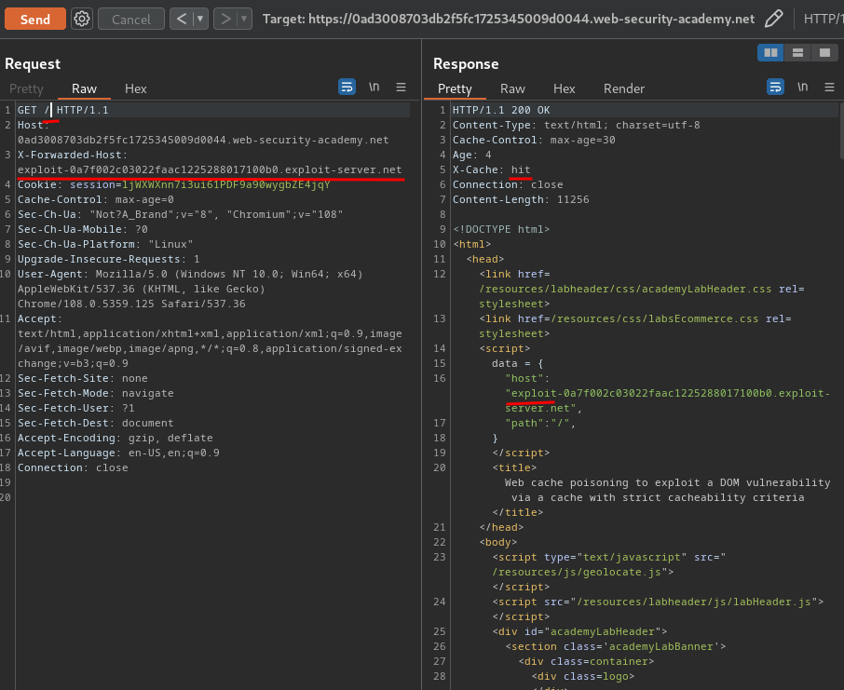The image size is (844, 690).
Task: Go to previous request in history
Action: (182, 19)
